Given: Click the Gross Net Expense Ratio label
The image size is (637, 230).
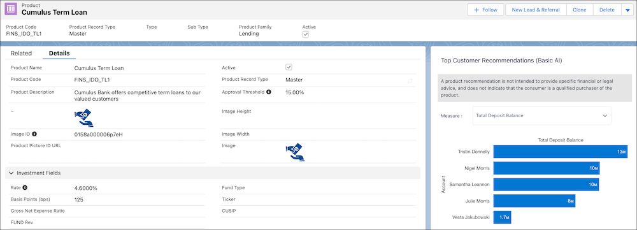Looking at the screenshot, I should 38,211.
